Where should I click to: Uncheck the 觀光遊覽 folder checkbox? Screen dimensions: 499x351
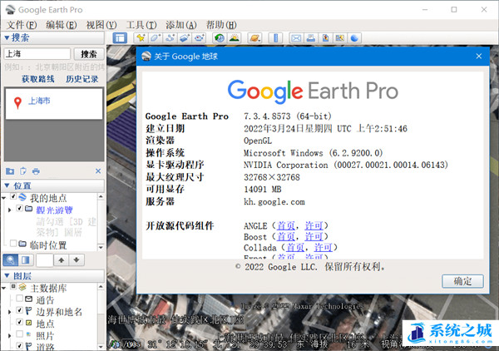[x=20, y=209]
